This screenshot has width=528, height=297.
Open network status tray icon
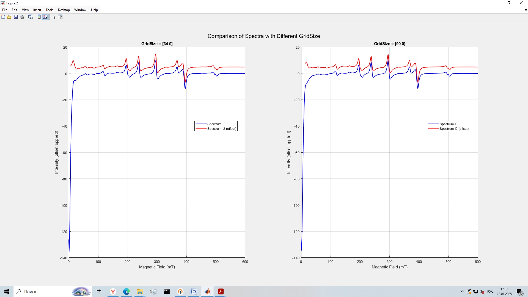475,291
